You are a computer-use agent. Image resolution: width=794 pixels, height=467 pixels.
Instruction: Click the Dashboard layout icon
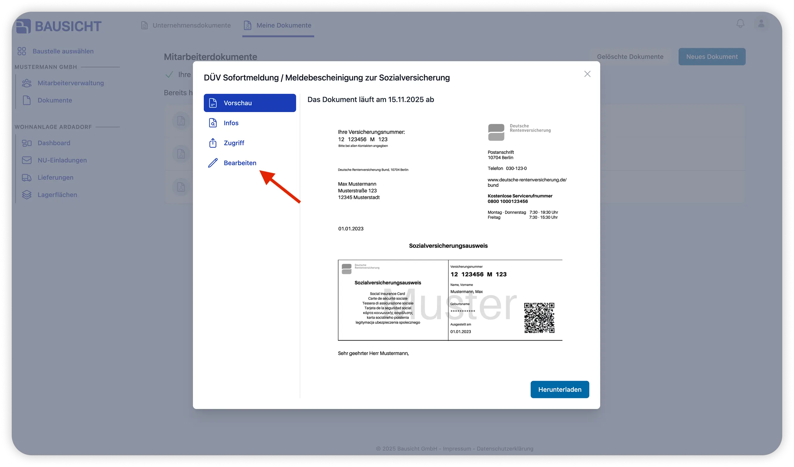click(x=27, y=143)
